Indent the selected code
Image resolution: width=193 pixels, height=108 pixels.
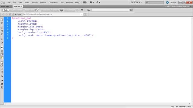2,80
